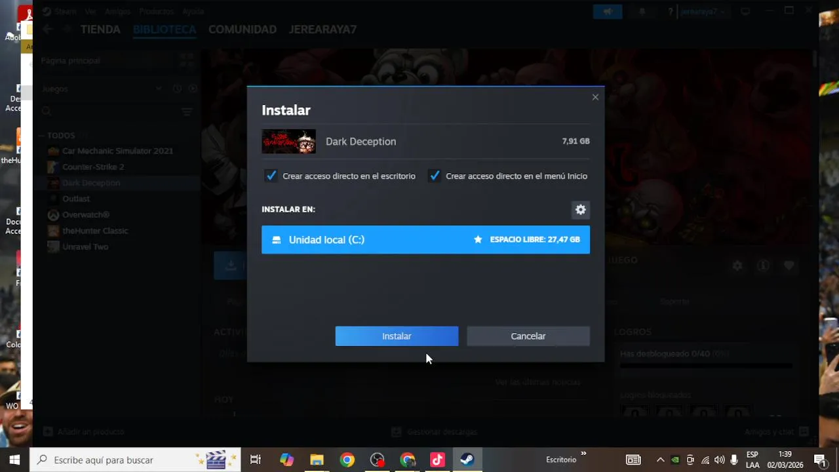Select theHunter Classic in library list
Viewport: 839px width, 472px height.
click(95, 231)
